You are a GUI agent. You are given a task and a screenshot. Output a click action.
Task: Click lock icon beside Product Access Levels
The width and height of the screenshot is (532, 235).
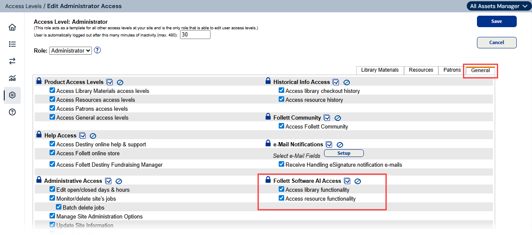[39, 81]
